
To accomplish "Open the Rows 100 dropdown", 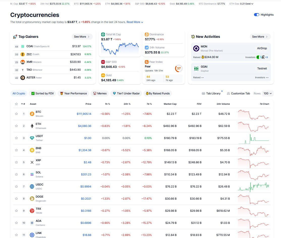I will coord(268,93).
